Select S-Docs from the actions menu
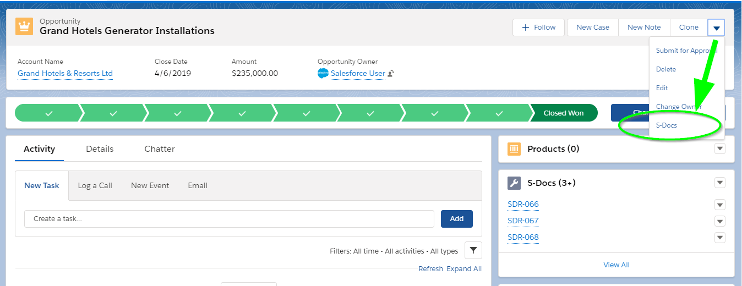The height and width of the screenshot is (286, 742). pyautogui.click(x=686, y=125)
